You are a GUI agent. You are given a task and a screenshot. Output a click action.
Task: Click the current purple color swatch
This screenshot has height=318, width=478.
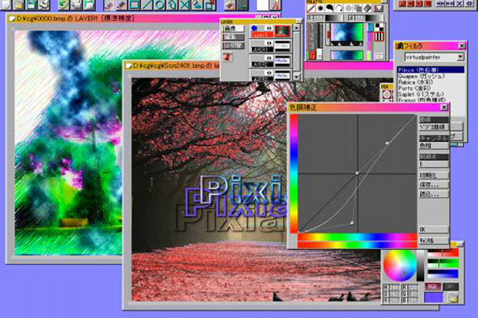click(x=434, y=298)
